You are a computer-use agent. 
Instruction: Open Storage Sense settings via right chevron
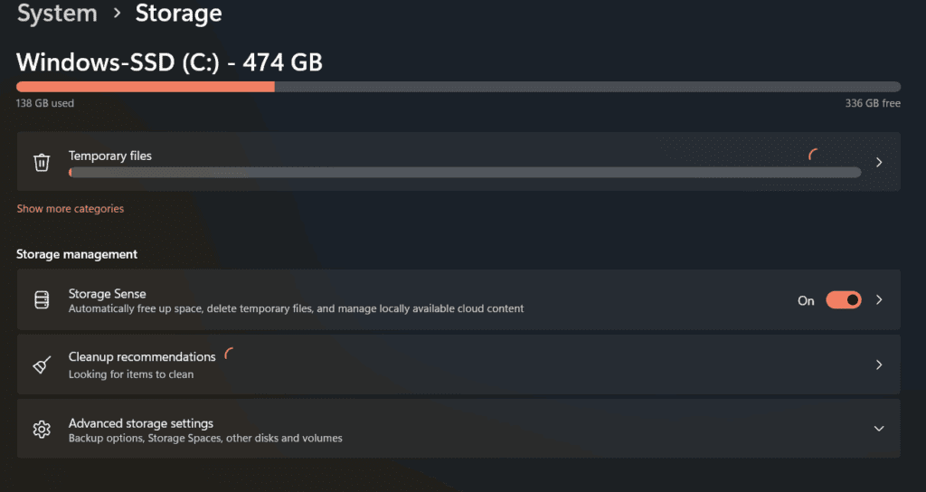pyautogui.click(x=879, y=300)
